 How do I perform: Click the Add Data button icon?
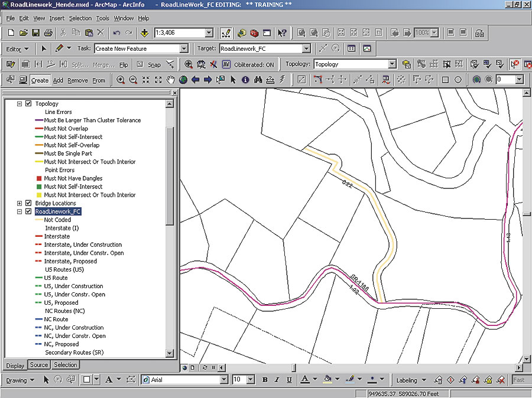pyautogui.click(x=144, y=33)
